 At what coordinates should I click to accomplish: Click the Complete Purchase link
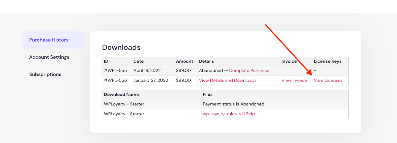(249, 70)
